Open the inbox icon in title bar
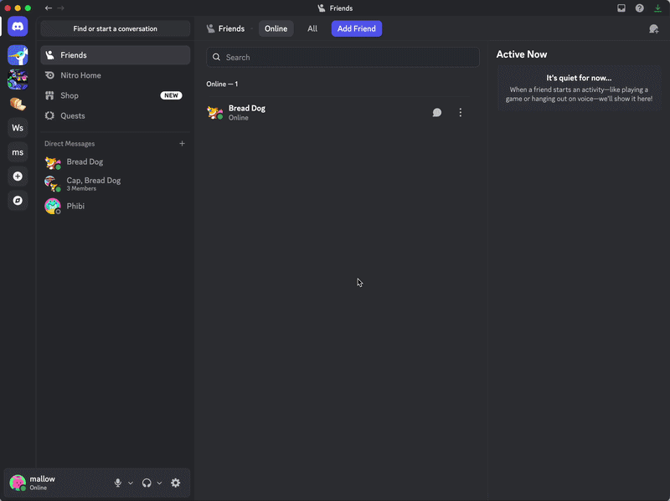Viewport: 670px width, 501px height. (x=621, y=8)
